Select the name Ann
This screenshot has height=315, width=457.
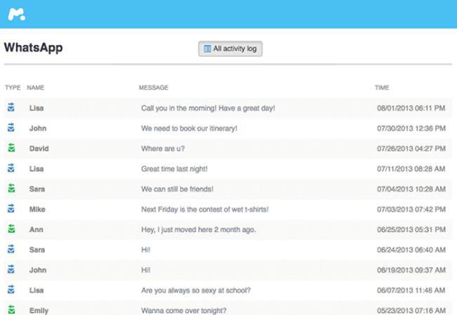[x=36, y=229]
